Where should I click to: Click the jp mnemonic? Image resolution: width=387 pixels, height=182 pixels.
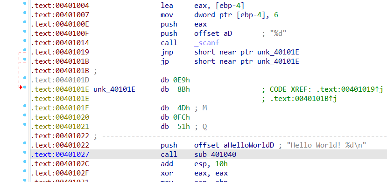(165, 61)
